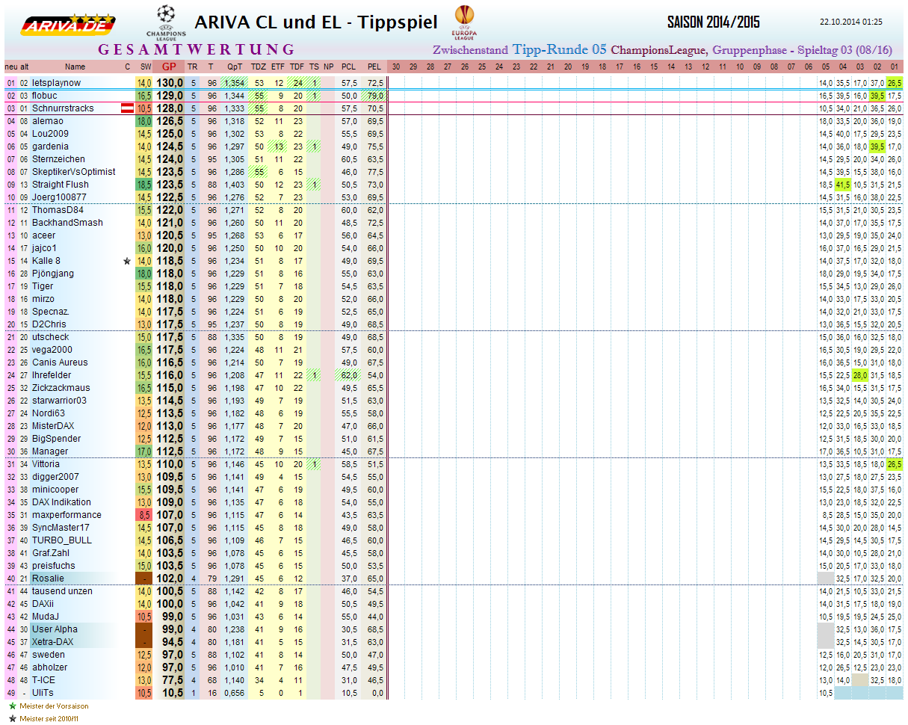The width and height of the screenshot is (908, 725).
Task: Select player name Rosalie
Action: [x=48, y=579]
